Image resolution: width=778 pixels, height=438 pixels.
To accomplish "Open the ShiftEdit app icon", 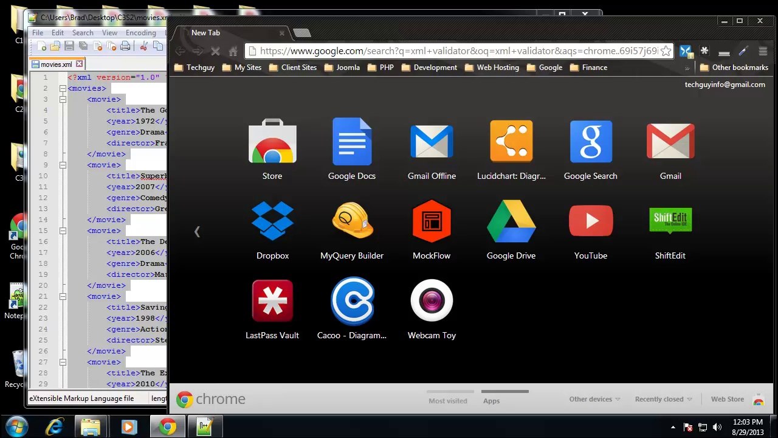I will (x=670, y=221).
